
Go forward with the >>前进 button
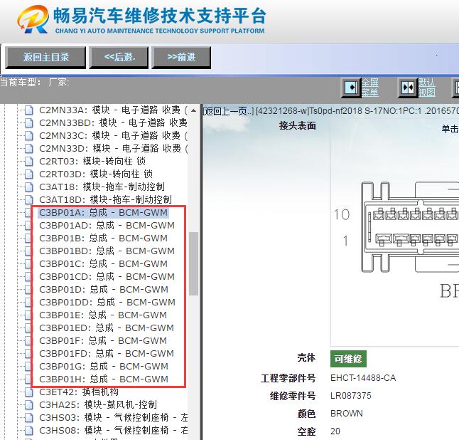pyautogui.click(x=181, y=58)
